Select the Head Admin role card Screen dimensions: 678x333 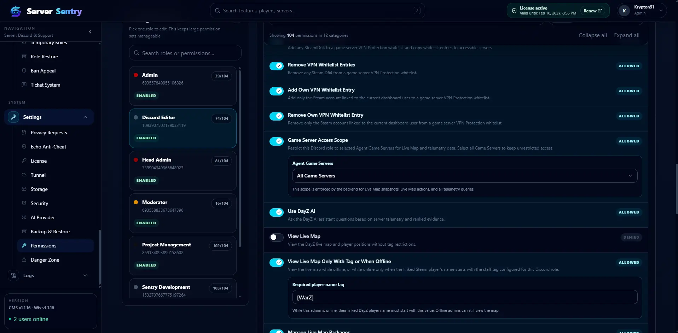183,170
